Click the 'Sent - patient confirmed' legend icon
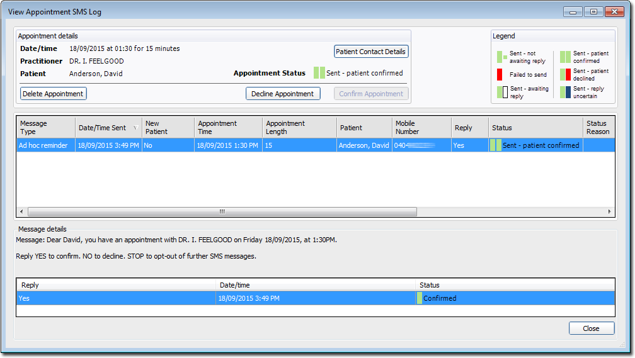The image size is (635, 358). (x=565, y=57)
